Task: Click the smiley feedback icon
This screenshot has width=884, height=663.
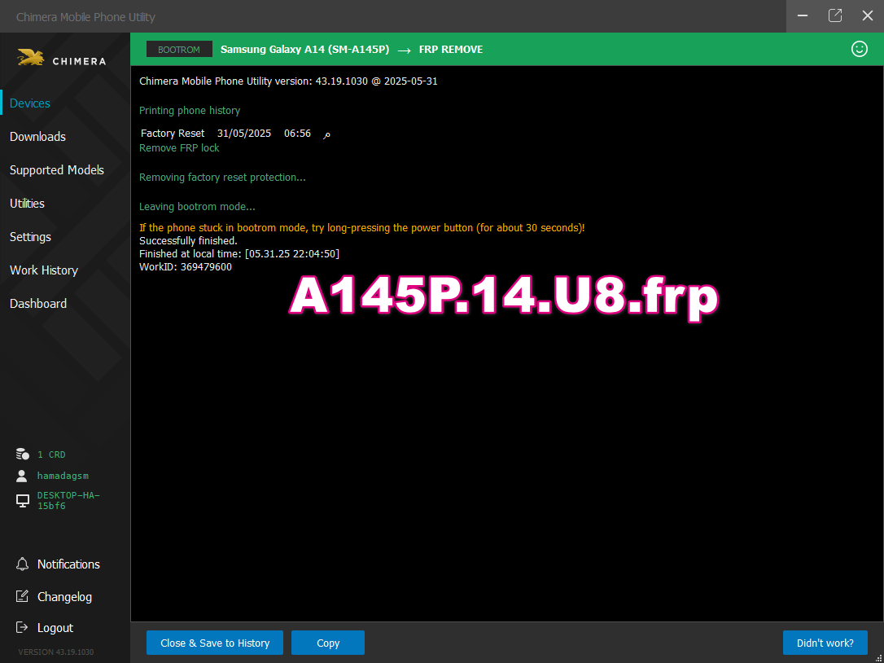Action: pyautogui.click(x=860, y=49)
